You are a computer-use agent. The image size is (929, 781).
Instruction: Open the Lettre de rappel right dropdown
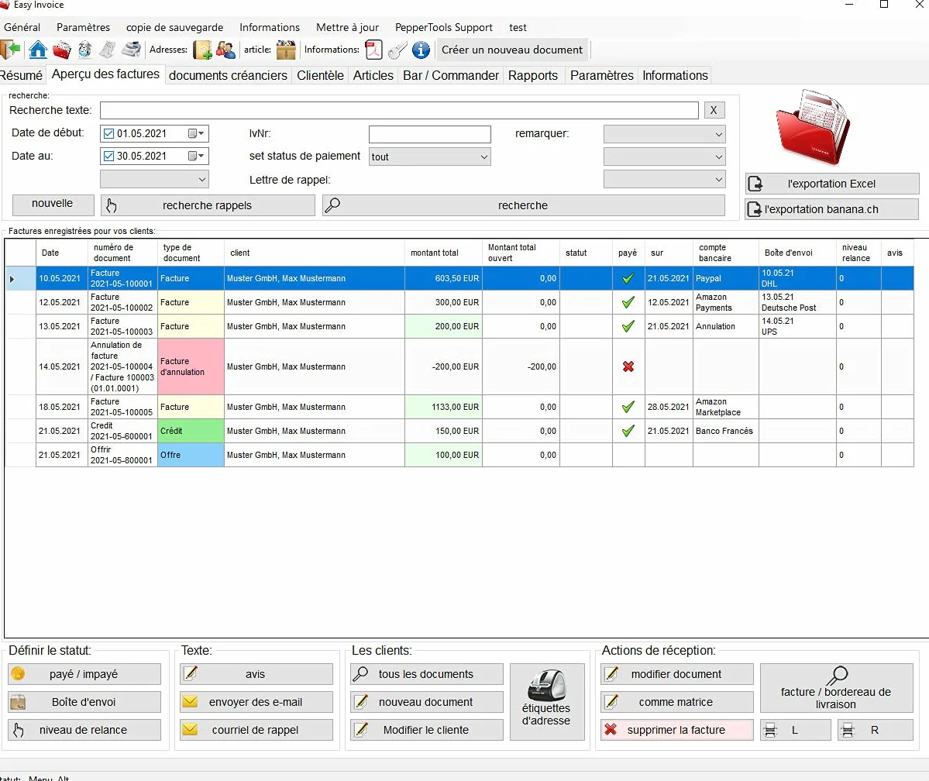click(664, 179)
